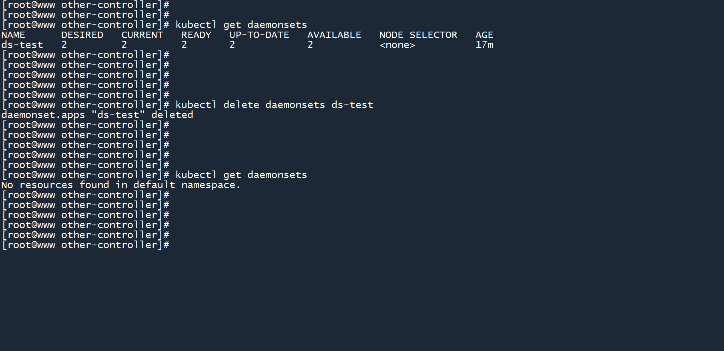
Task: Select the ds-test name in the table row
Action: pos(22,45)
